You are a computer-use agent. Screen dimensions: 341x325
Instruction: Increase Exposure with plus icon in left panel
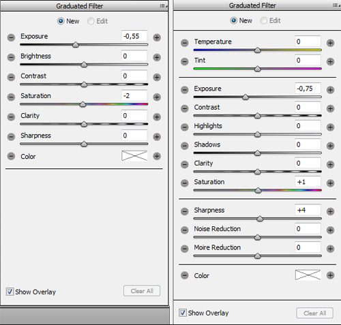click(x=157, y=37)
